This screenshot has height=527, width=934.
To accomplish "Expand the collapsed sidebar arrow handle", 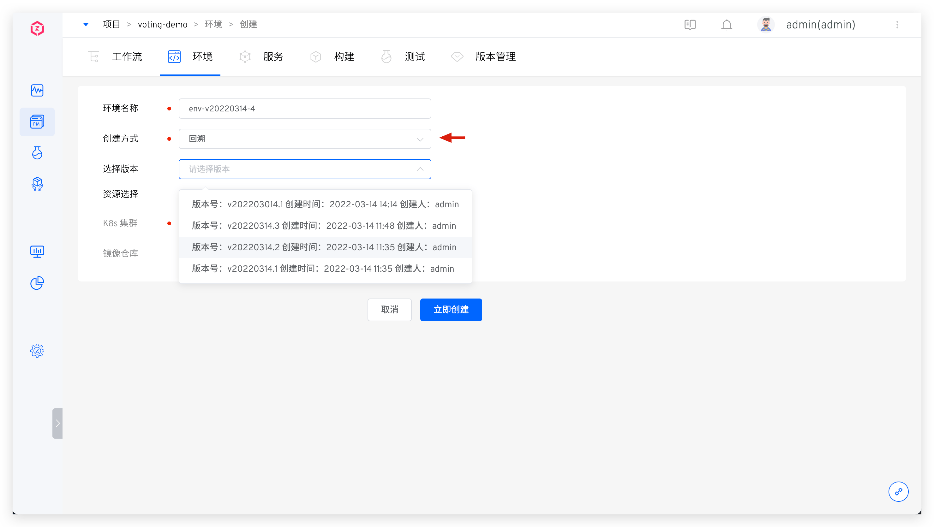I will point(57,423).
